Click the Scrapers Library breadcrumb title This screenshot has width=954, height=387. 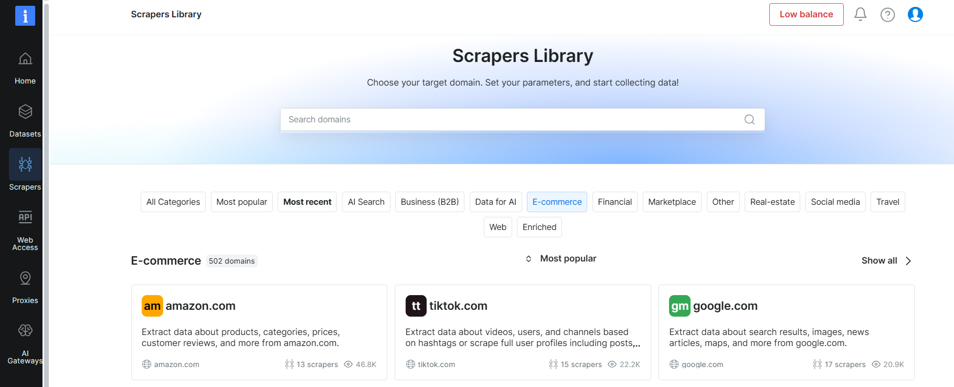[166, 14]
